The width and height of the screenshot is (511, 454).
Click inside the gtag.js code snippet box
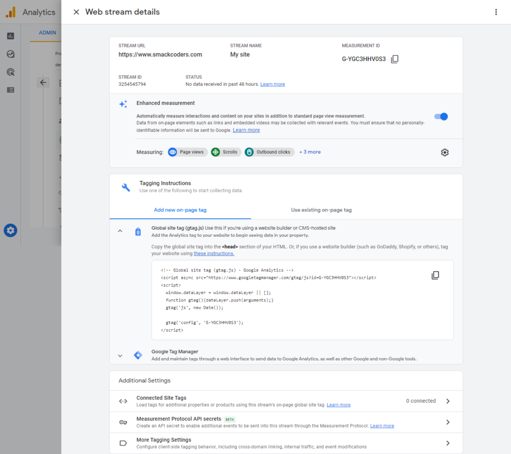pyautogui.click(x=302, y=300)
